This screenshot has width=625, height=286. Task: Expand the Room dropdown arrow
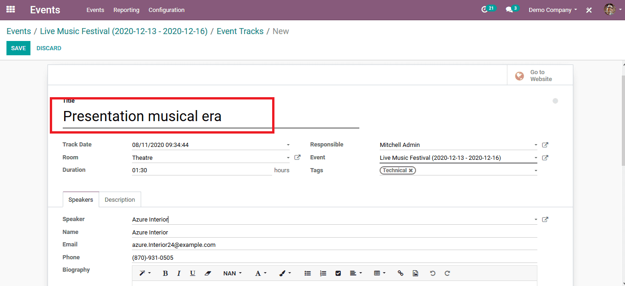[x=288, y=158]
